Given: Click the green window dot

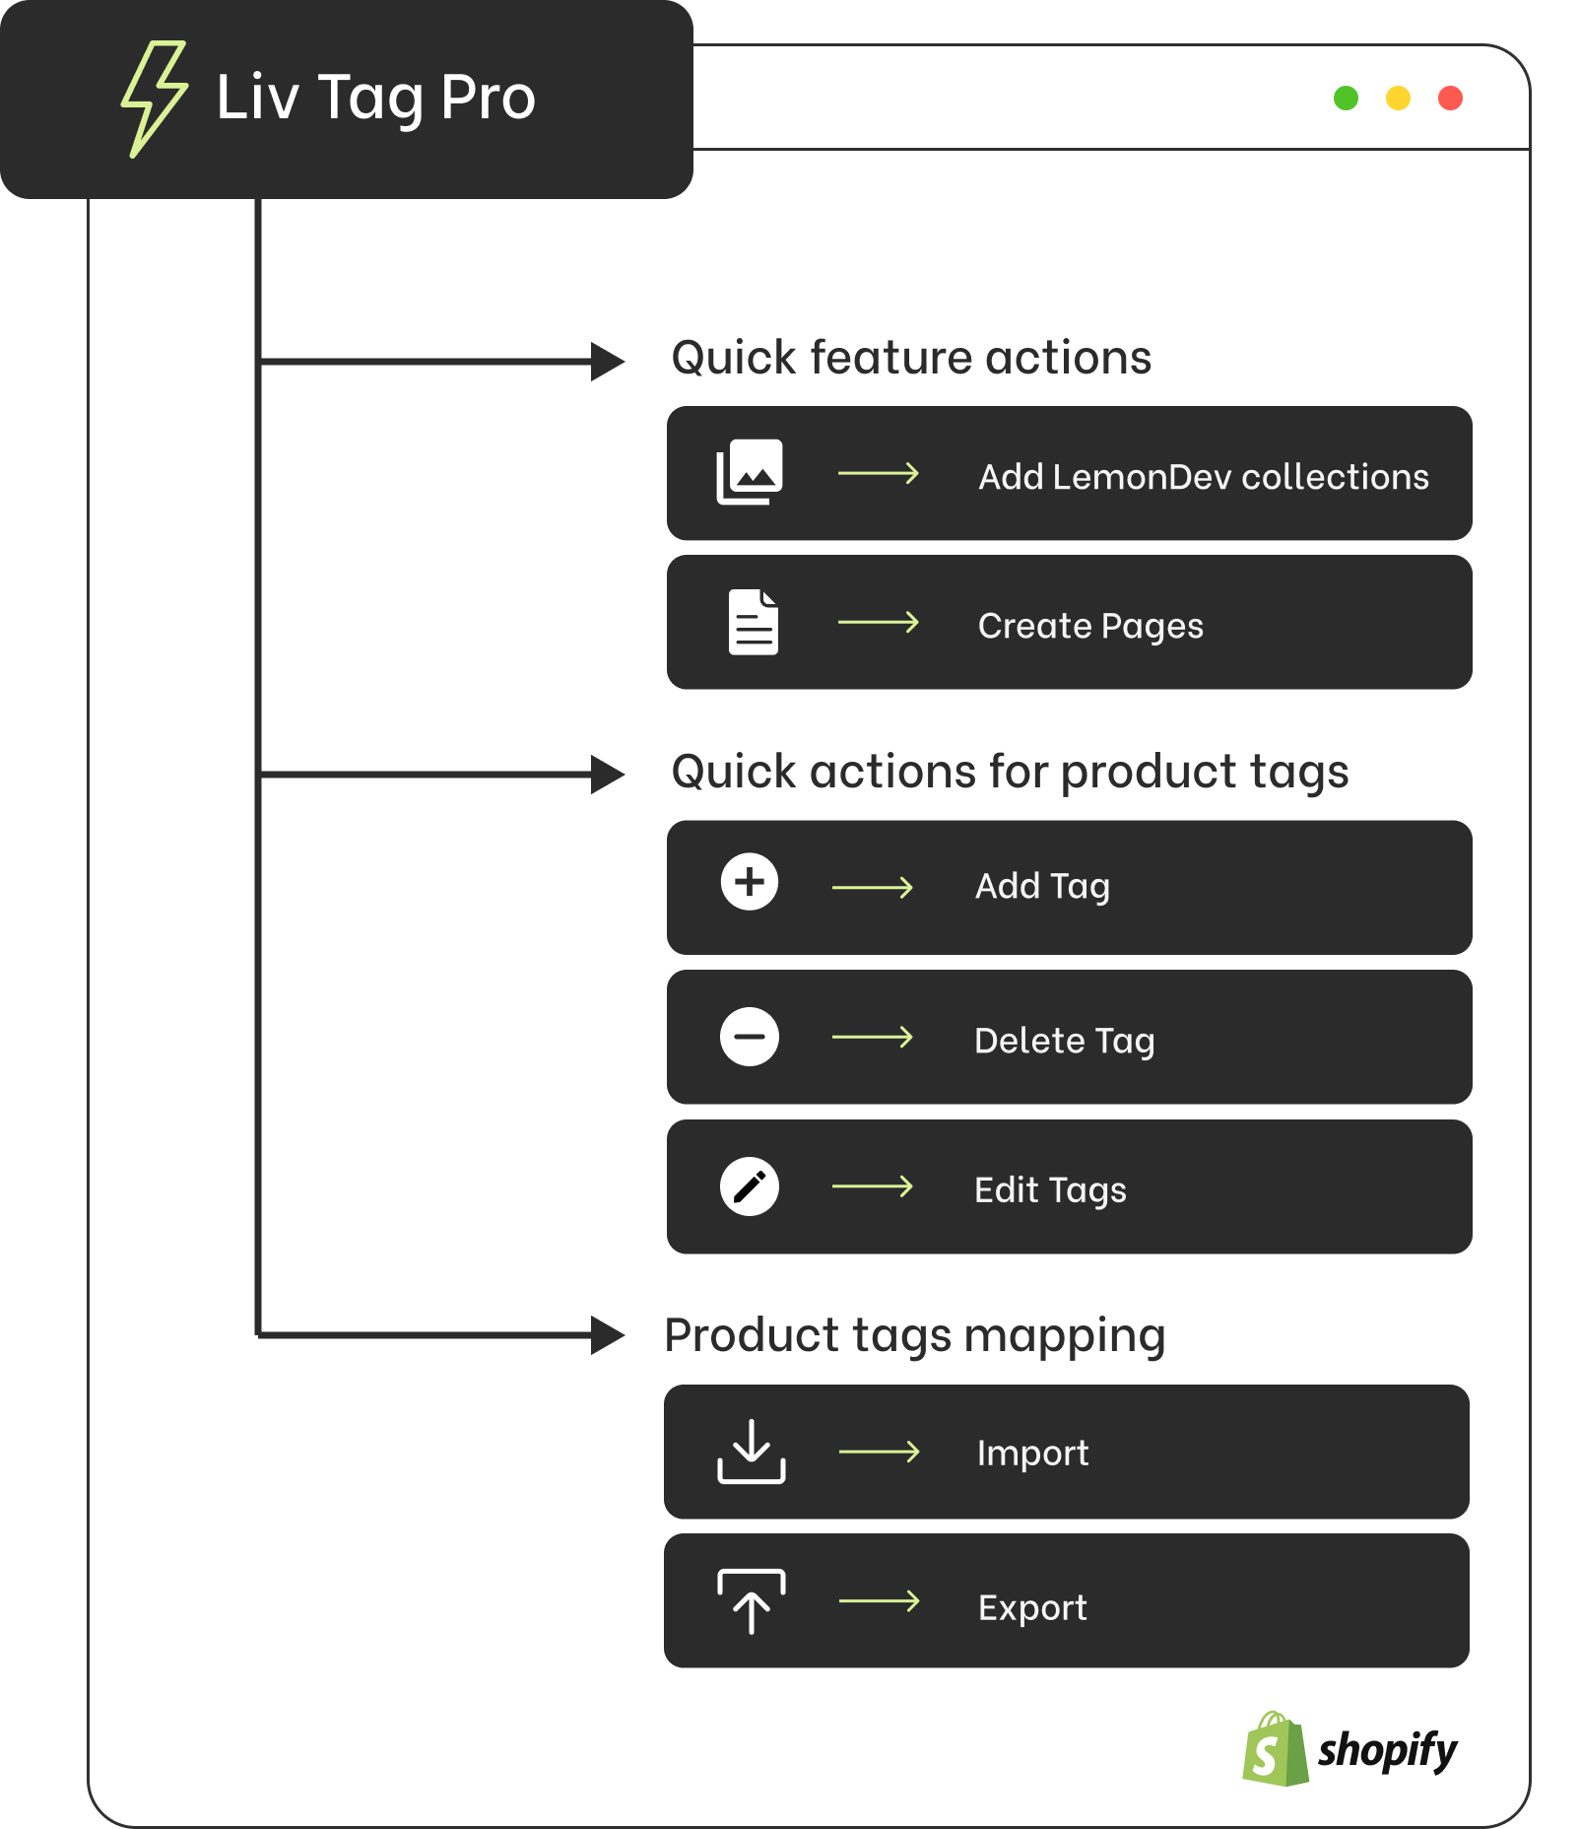Looking at the screenshot, I should 1346,99.
